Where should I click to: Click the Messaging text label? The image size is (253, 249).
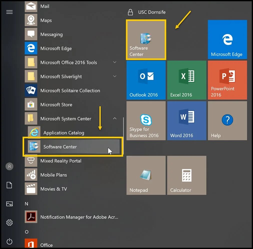point(51,34)
